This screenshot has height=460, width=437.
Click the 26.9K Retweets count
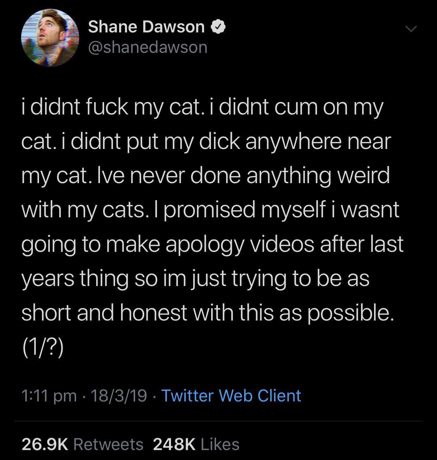coord(46,445)
